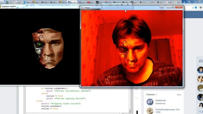
Task: Open a new browser tab
Action: click(x=184, y=2)
